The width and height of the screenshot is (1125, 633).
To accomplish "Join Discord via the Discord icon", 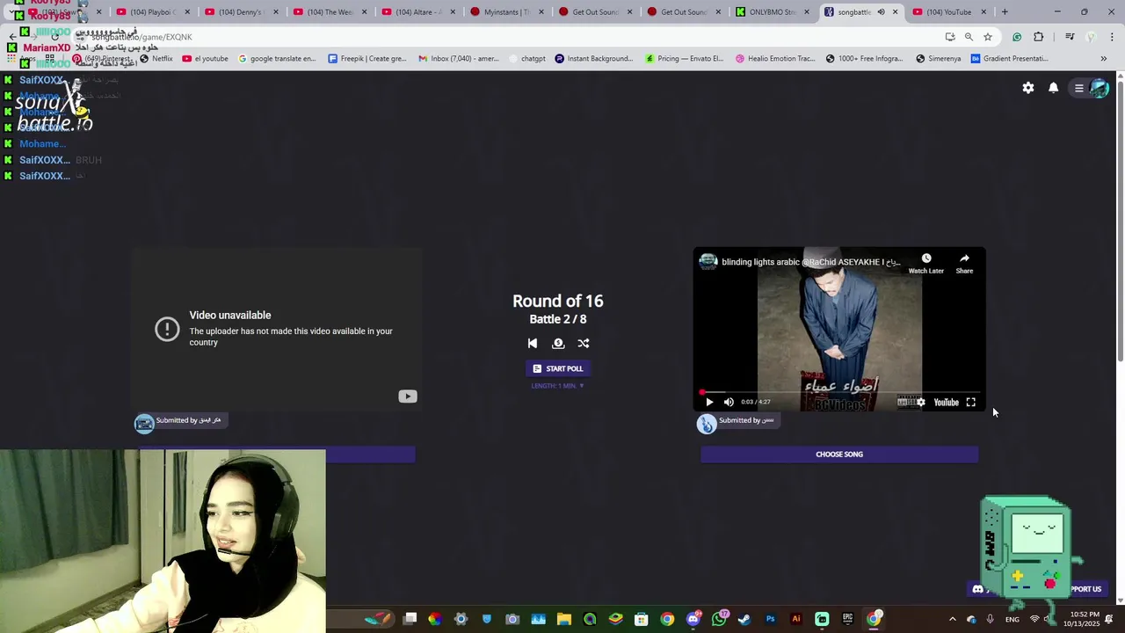I will (978, 589).
